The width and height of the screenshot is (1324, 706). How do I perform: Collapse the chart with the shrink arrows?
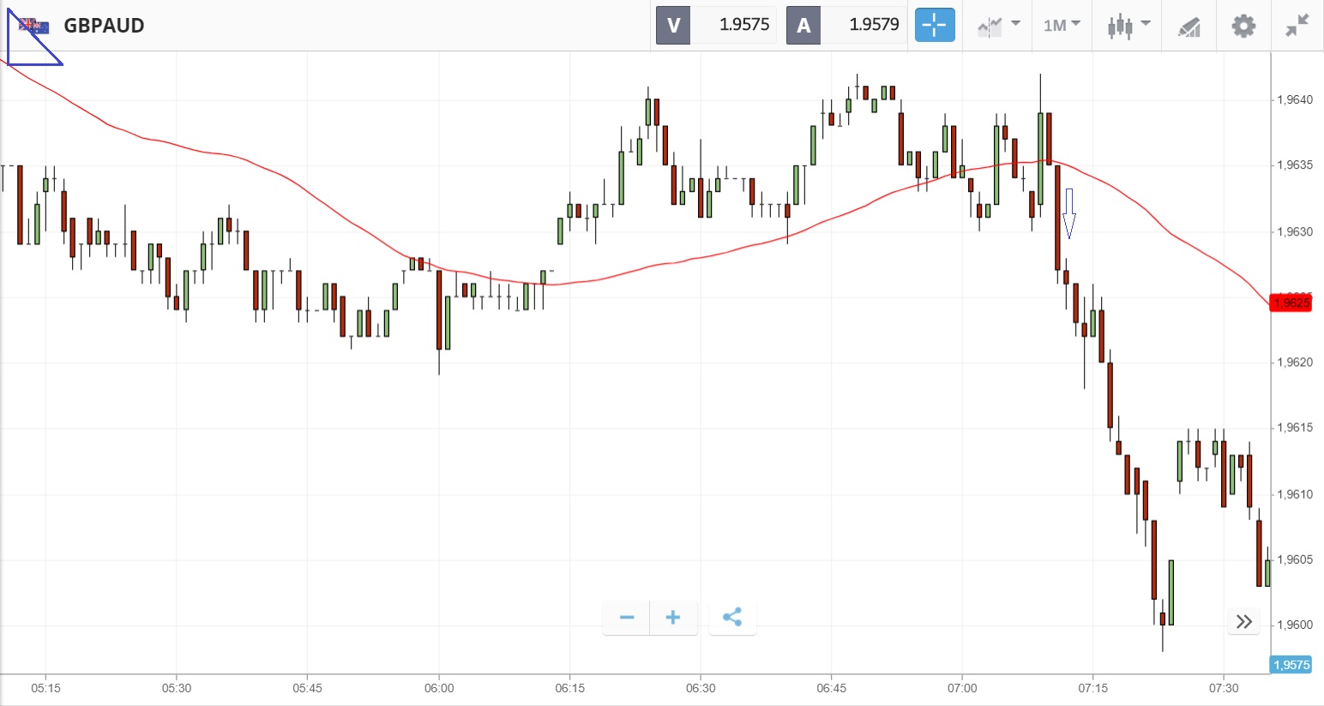(1297, 26)
